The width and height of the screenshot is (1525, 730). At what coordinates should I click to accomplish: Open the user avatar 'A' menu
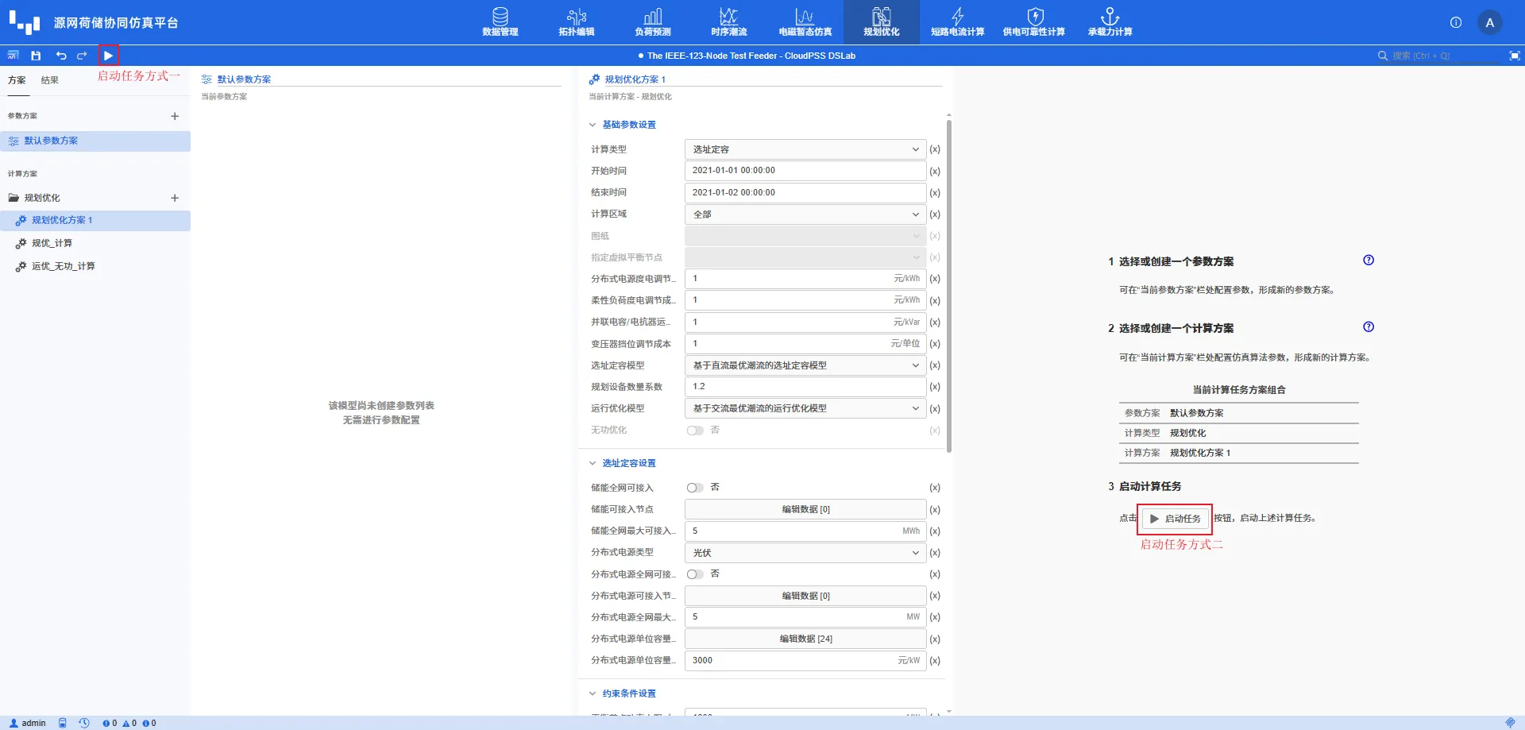(x=1490, y=22)
